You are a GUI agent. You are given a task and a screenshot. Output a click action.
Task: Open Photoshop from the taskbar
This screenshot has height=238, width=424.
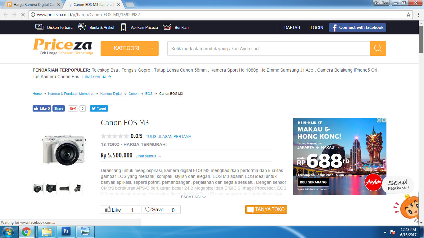66,231
